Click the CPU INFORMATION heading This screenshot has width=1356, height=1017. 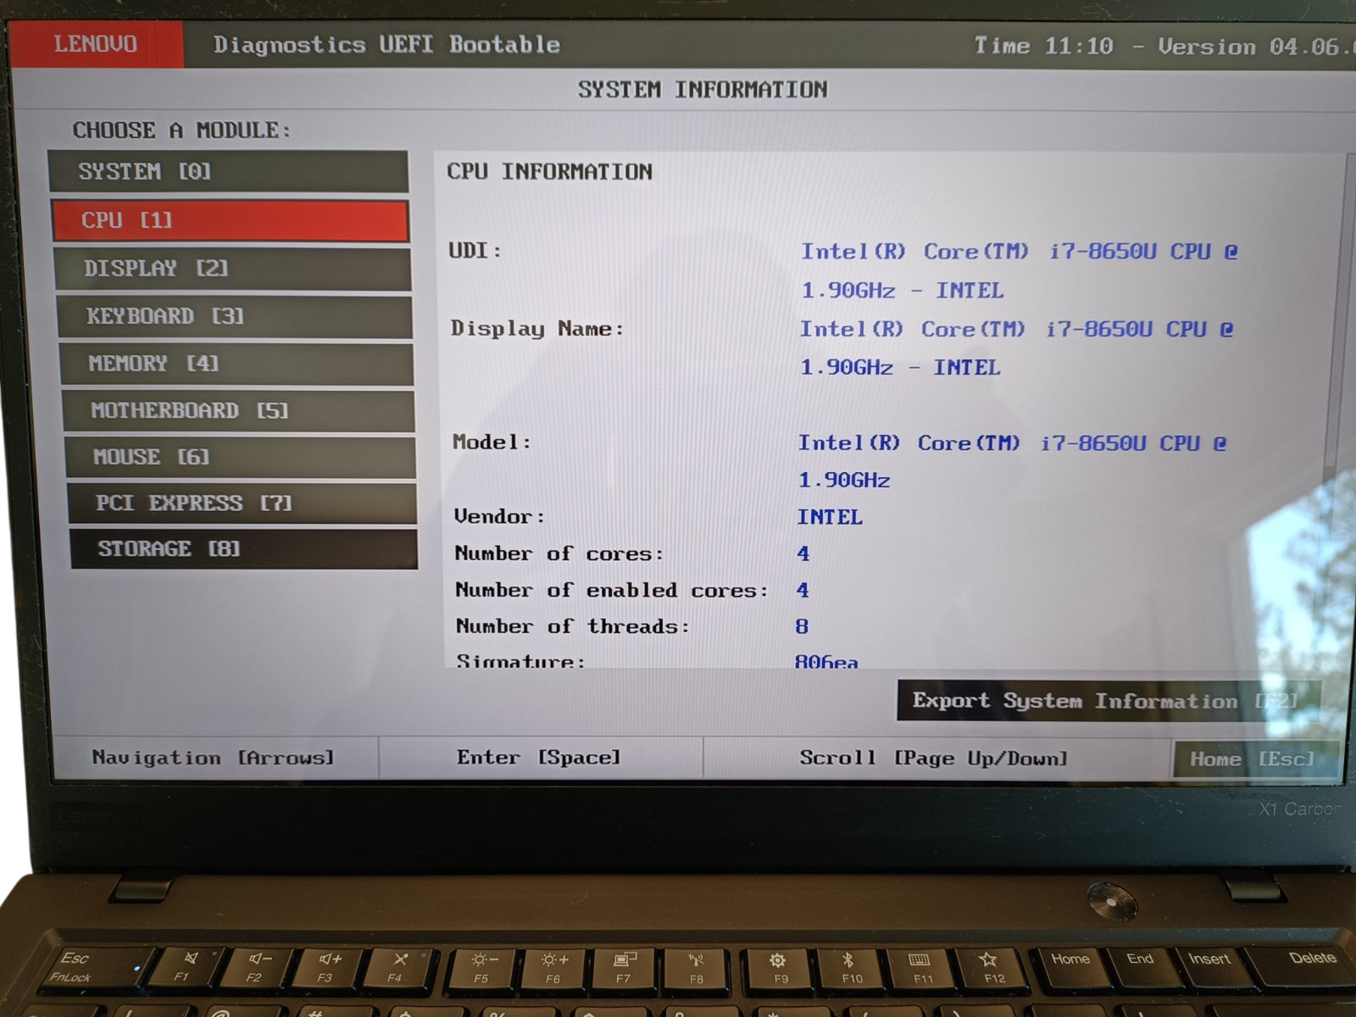(x=549, y=172)
